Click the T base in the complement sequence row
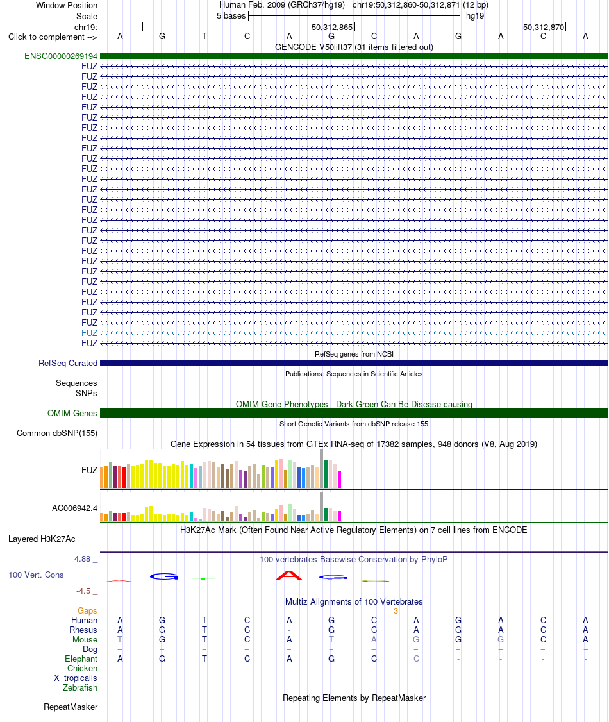Image resolution: width=609 pixels, height=722 pixels. pyautogui.click(x=204, y=37)
